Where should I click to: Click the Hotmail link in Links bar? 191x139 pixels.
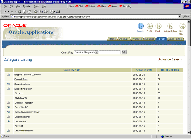coord(90,6)
